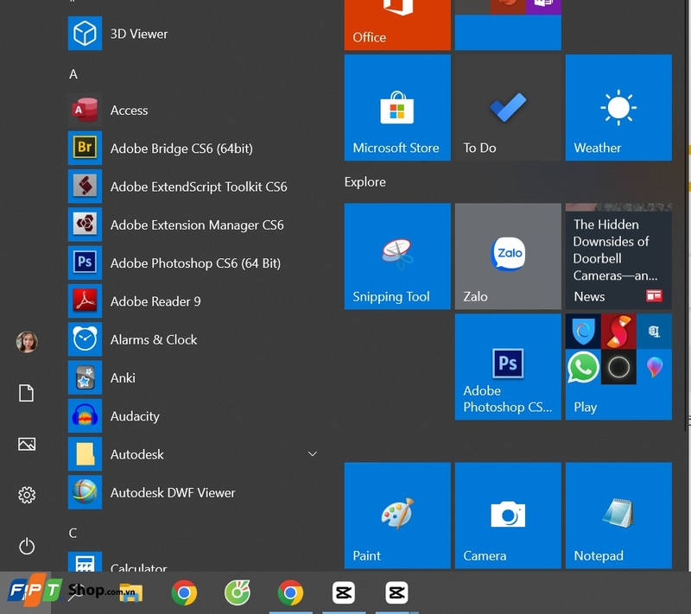Viewport: 691px width, 614px height.
Task: Open the Microsoft Store tile
Action: coord(397,107)
